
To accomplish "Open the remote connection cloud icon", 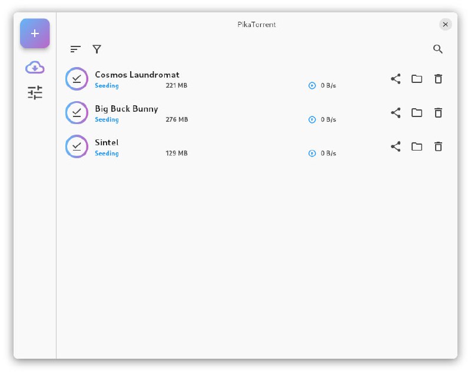I will pyautogui.click(x=35, y=68).
